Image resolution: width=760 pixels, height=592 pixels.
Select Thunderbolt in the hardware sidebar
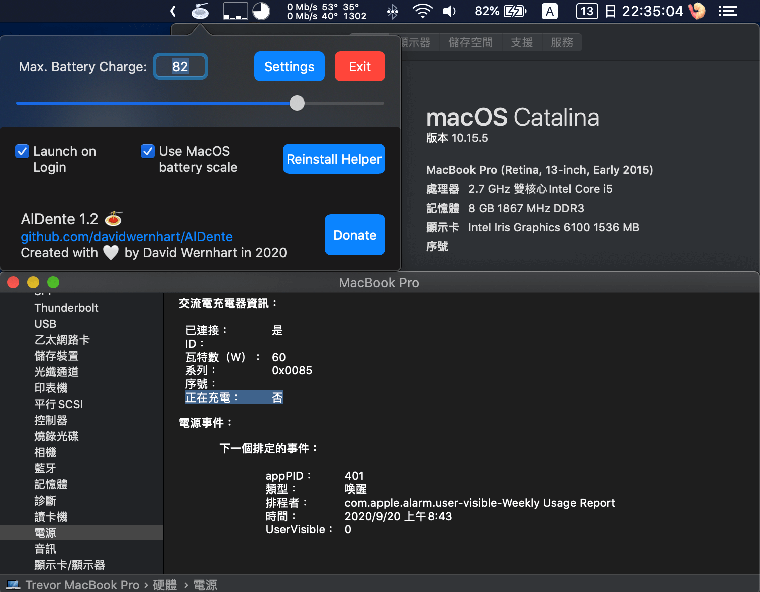click(66, 308)
